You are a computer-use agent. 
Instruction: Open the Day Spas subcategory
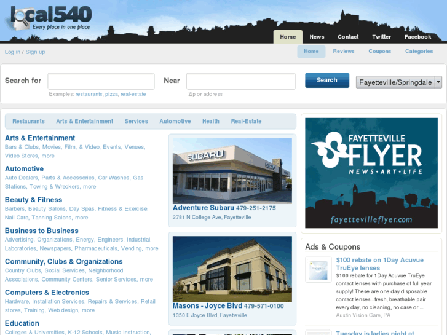click(x=82, y=209)
